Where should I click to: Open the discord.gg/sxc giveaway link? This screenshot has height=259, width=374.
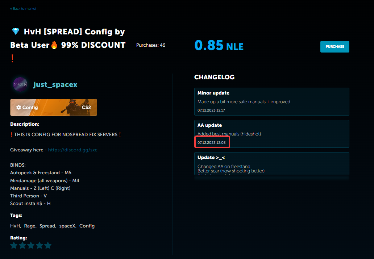(x=72, y=150)
